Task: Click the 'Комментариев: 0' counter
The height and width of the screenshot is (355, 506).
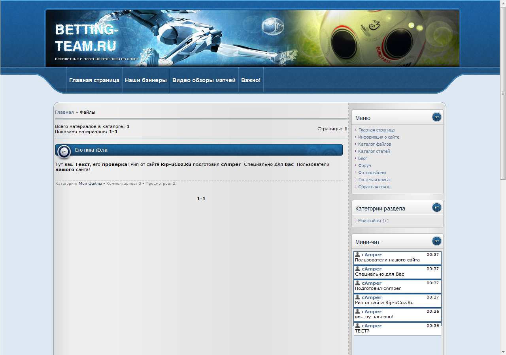Action: [124, 184]
